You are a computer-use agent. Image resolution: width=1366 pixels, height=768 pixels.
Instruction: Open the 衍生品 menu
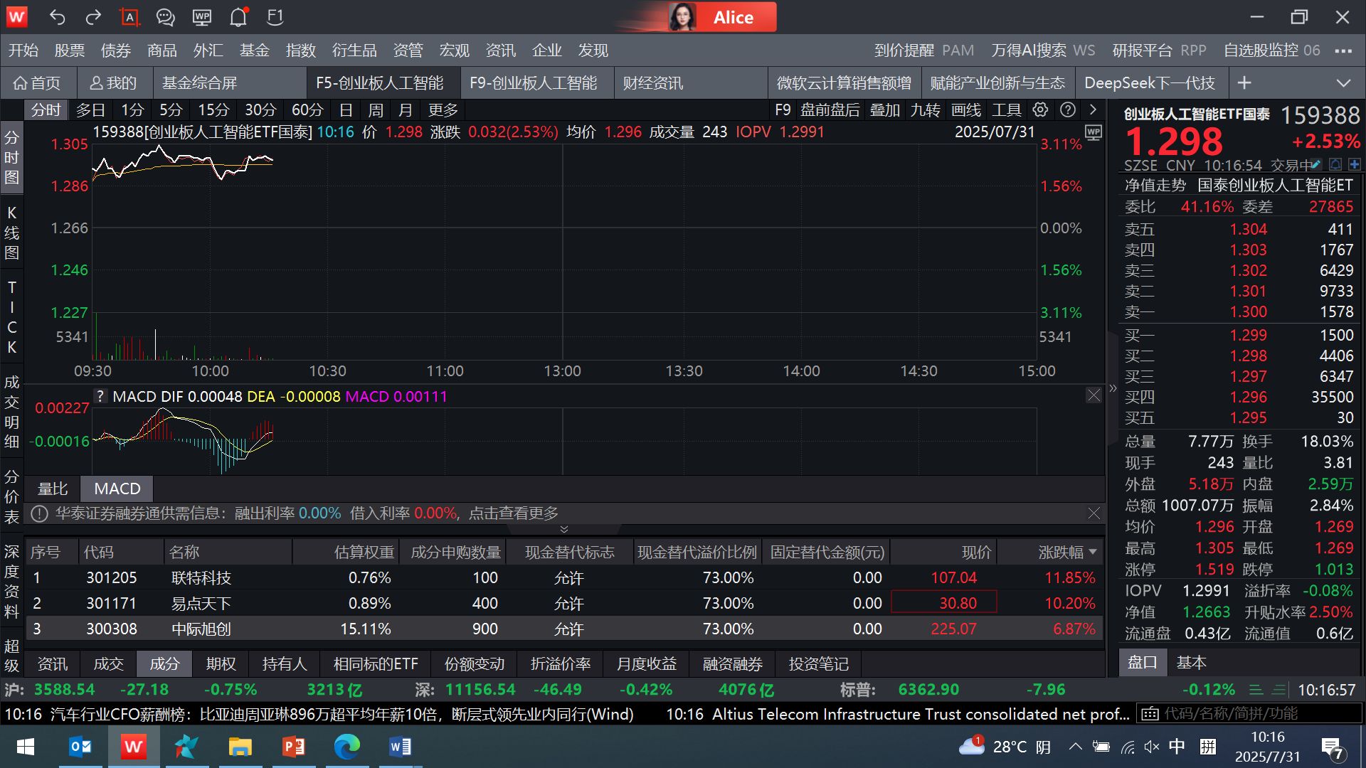click(354, 50)
